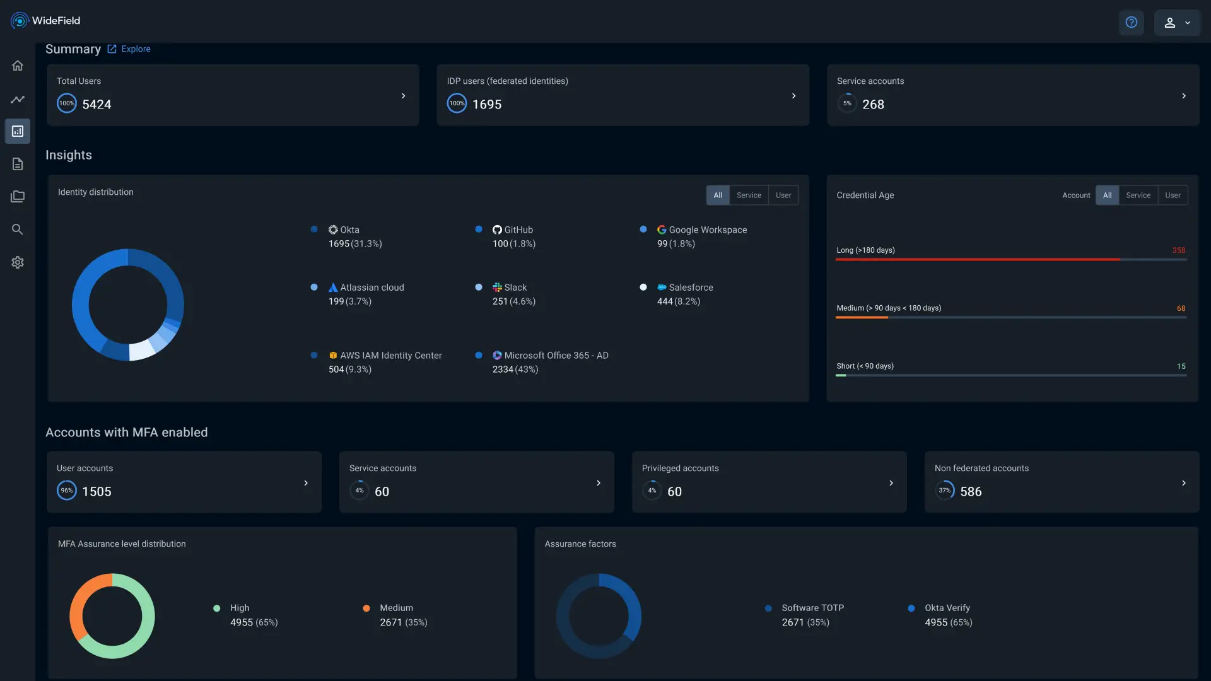Set Credential Age filter to Service
Viewport: 1211px width, 681px height.
[x=1138, y=195]
